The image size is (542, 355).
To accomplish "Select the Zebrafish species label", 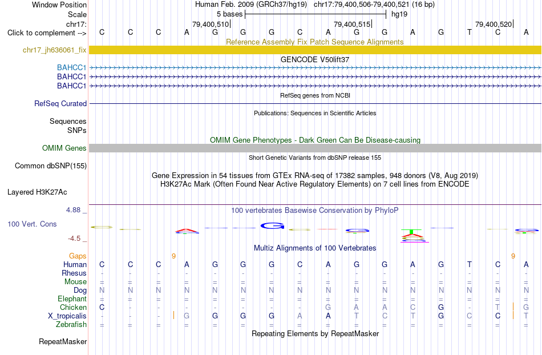I will tap(71, 324).
